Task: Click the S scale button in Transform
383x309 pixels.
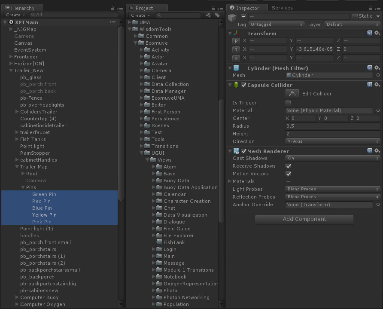Action: (236, 58)
